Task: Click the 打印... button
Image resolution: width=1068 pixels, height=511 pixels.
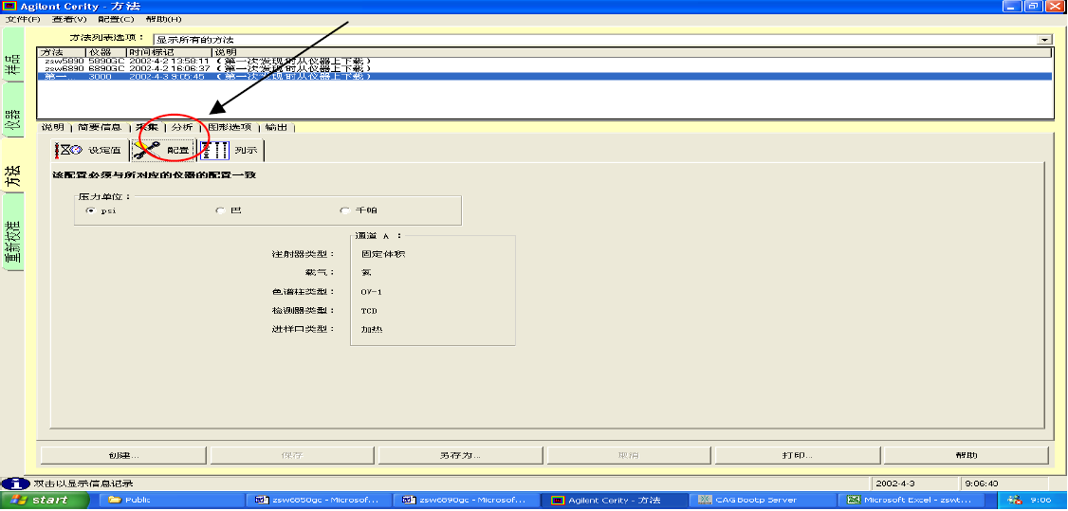Action: (797, 455)
